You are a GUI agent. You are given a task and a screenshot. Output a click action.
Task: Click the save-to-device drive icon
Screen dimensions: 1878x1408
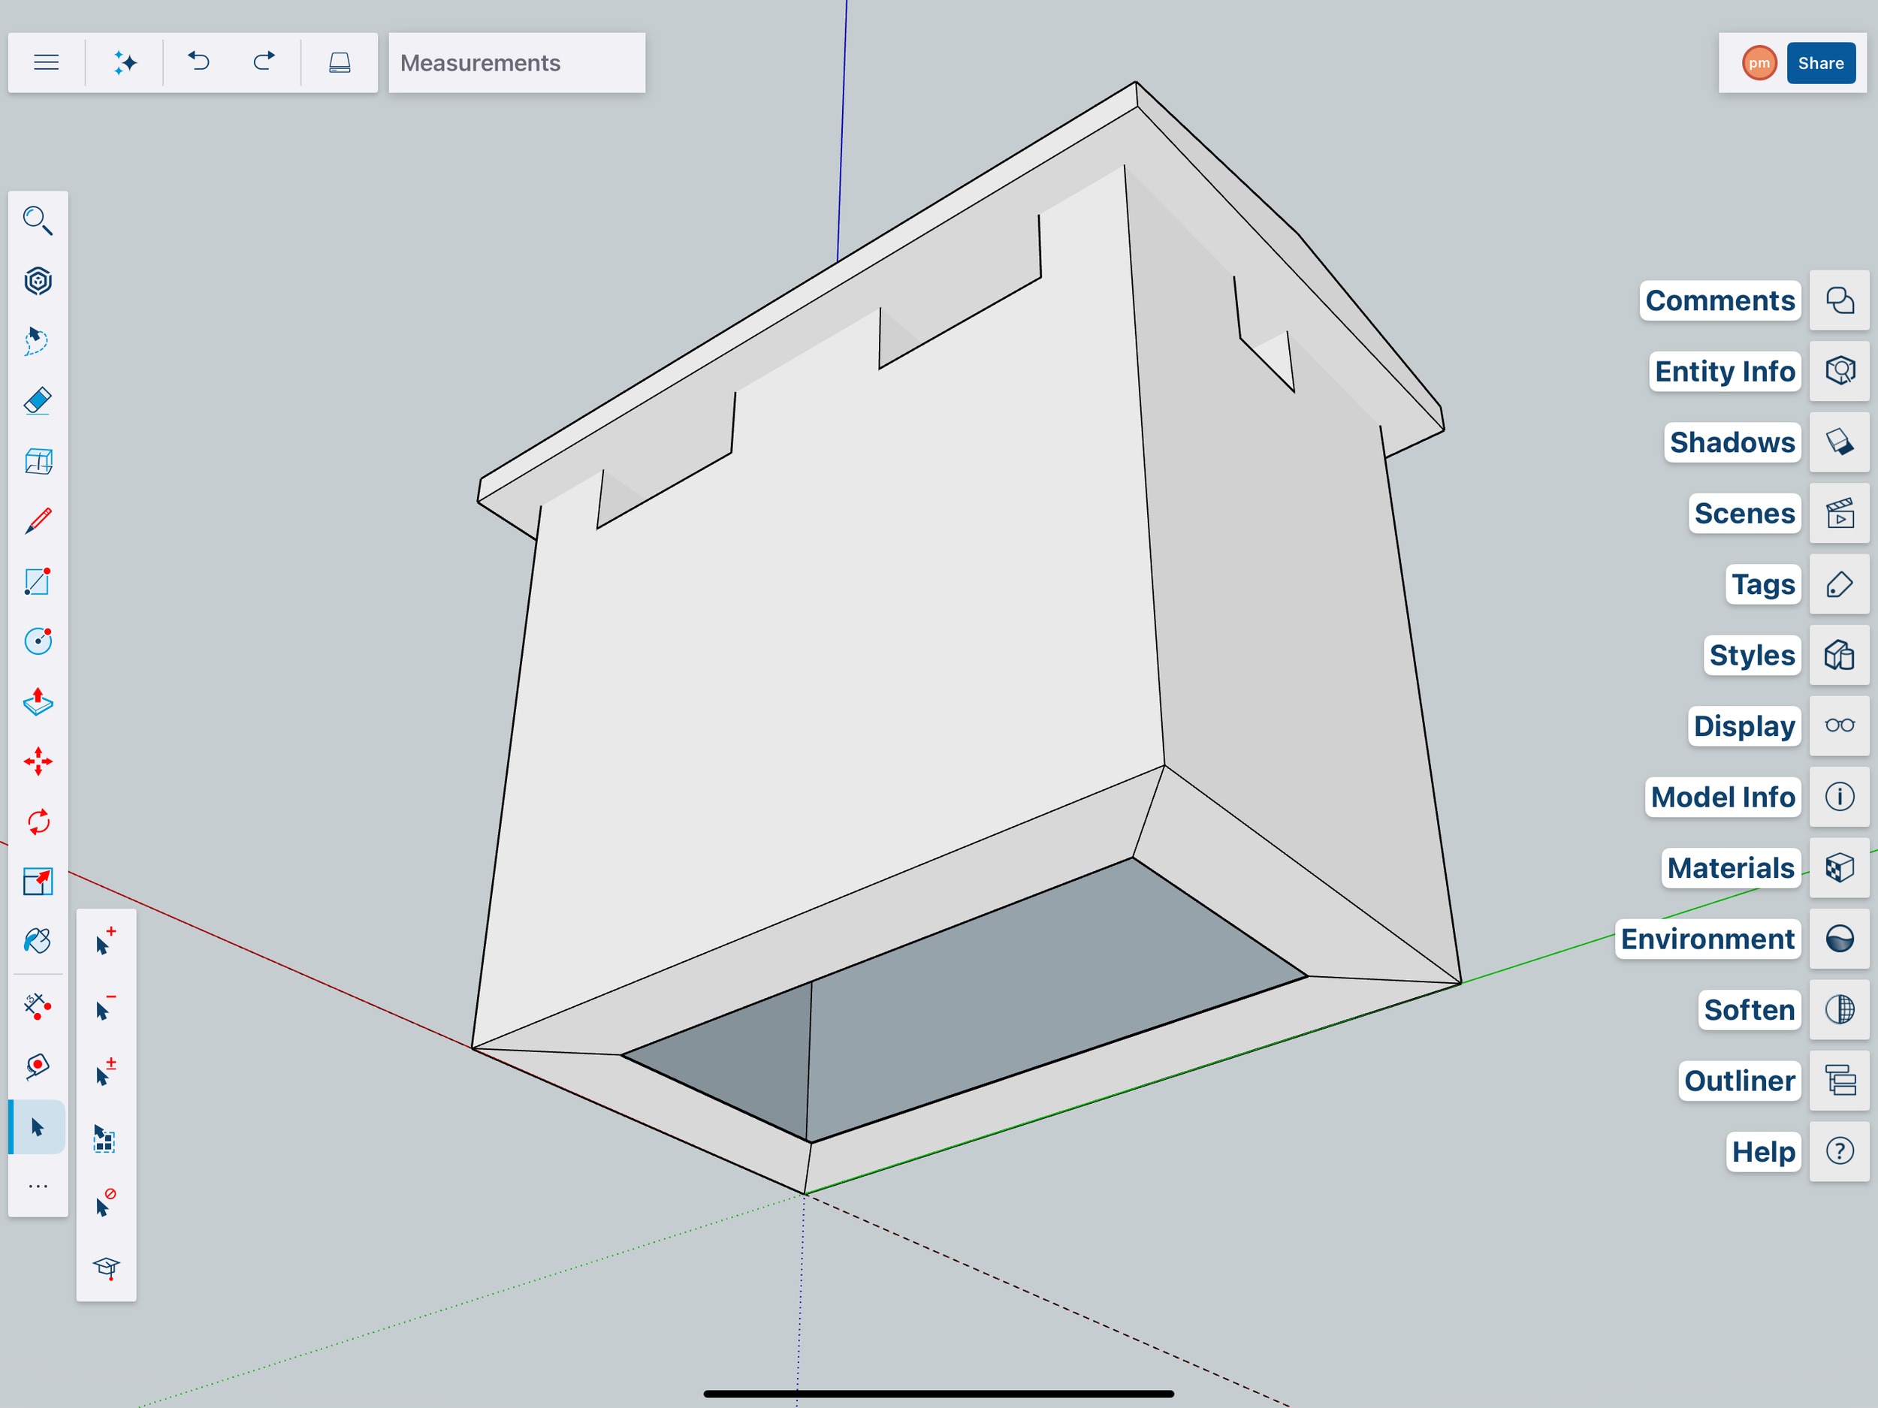pos(340,63)
